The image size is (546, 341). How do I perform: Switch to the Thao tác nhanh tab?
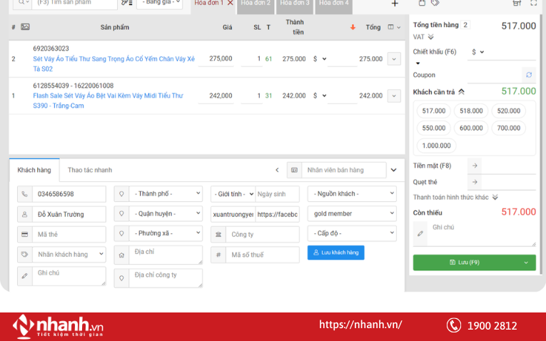click(x=89, y=170)
